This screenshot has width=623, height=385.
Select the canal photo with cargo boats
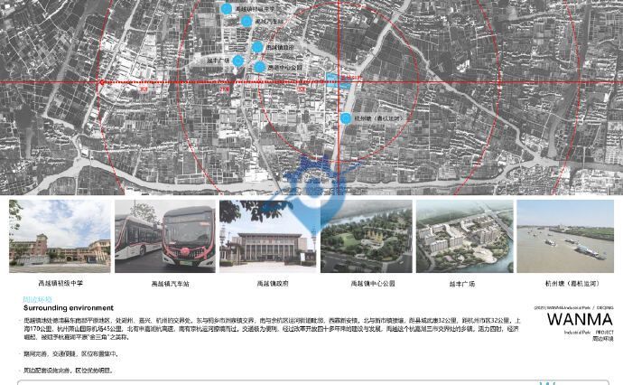point(565,236)
